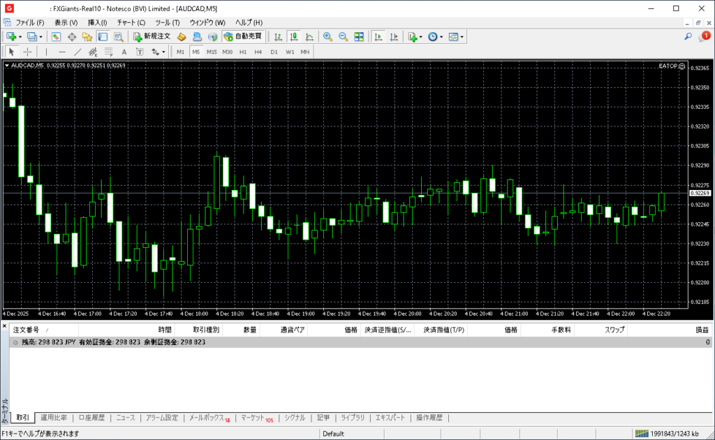715x440 pixels.
Task: Expand the new chart dropdown arrow
Action: tap(20, 36)
